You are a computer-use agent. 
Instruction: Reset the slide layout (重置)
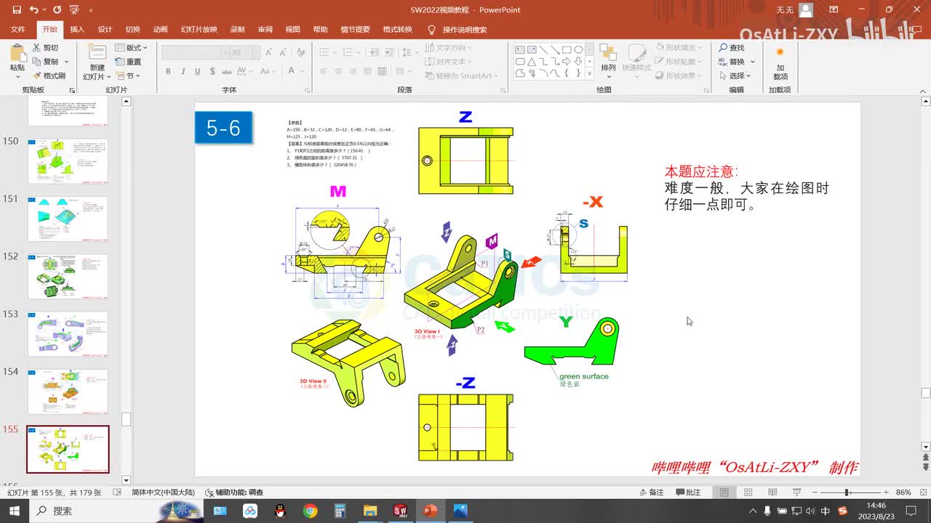[x=128, y=62]
